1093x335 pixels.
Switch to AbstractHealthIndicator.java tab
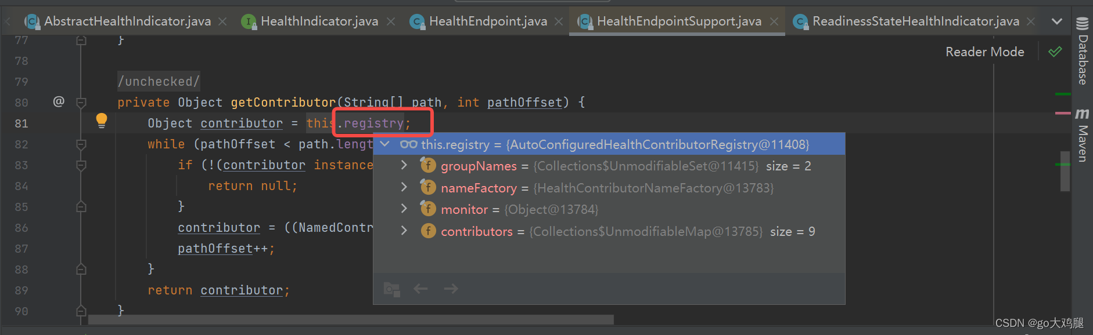coord(127,21)
